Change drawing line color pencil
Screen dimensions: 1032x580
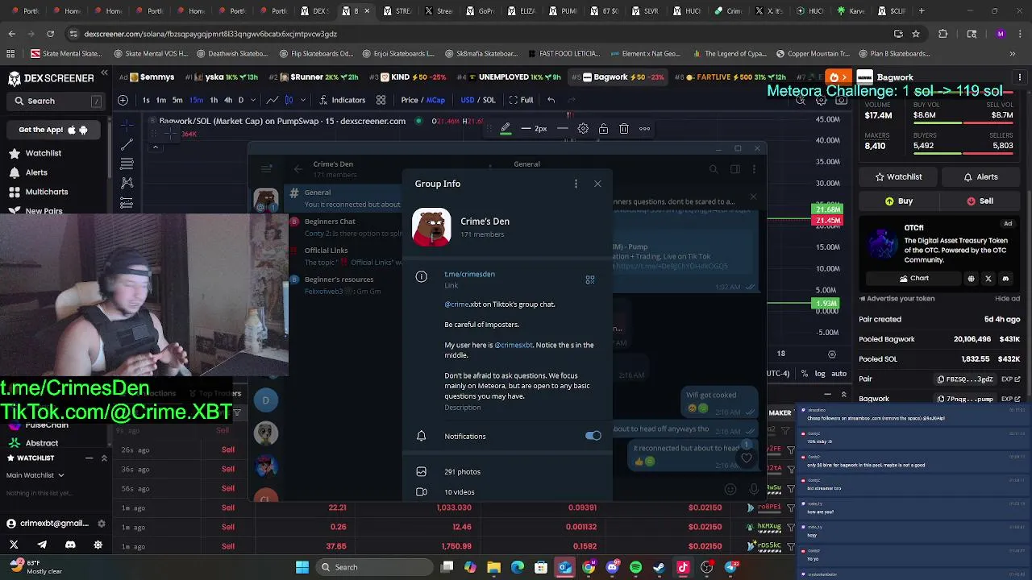tap(506, 129)
